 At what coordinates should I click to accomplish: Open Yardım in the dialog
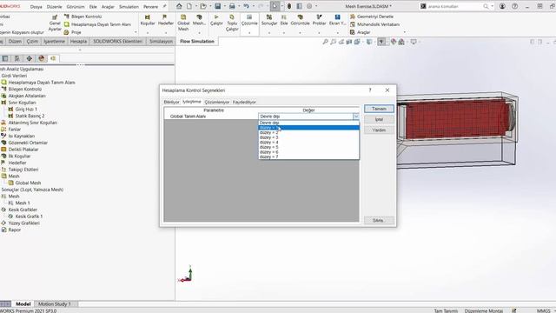pos(379,130)
